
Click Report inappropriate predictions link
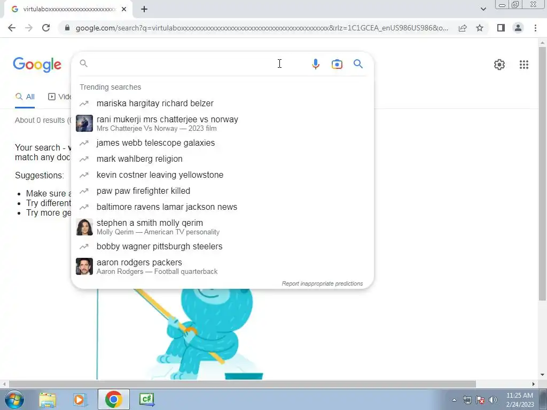coord(322,283)
